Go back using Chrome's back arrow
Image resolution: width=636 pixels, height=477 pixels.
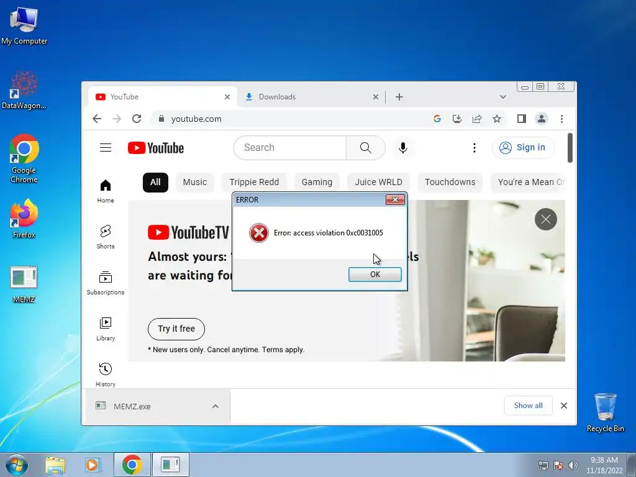96,119
